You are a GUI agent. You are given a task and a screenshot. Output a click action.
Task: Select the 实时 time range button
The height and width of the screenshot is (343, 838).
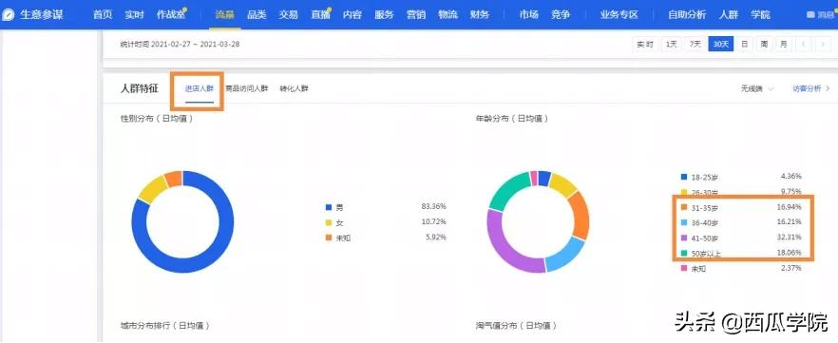pos(645,45)
